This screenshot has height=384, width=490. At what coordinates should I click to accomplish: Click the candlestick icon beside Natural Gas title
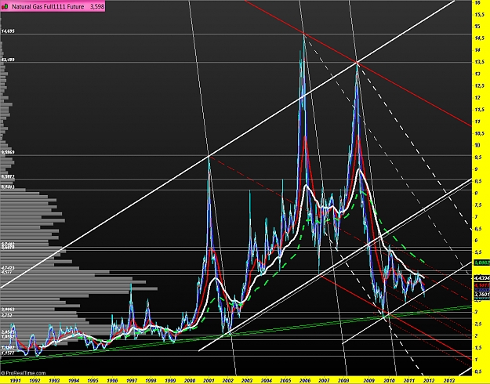5,6
